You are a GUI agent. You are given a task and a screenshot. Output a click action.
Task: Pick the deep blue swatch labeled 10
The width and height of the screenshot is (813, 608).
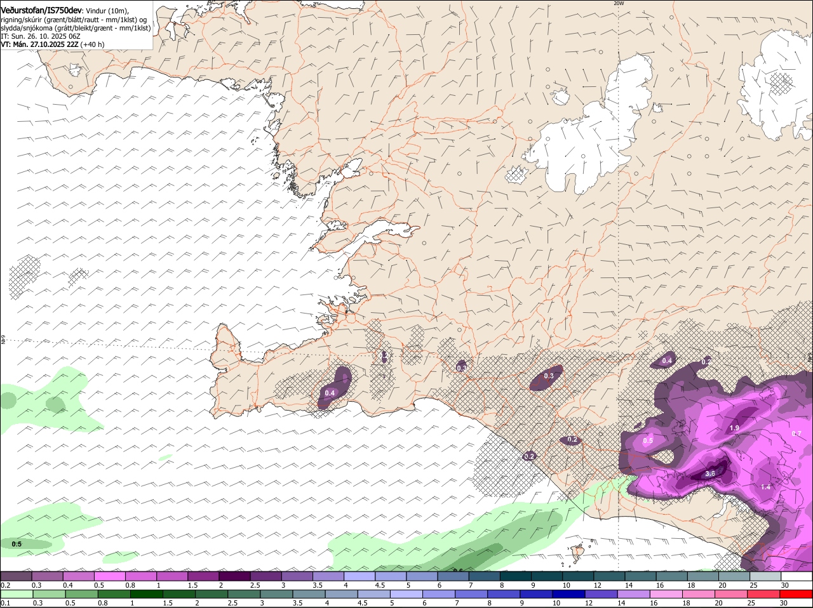click(x=570, y=594)
